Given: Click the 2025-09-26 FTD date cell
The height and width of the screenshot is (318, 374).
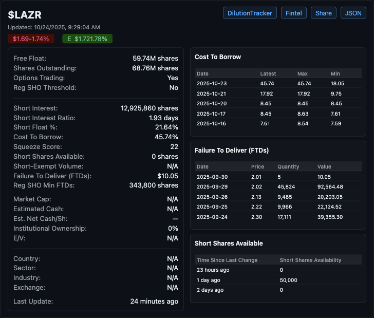Looking at the screenshot, I should (x=212, y=197).
